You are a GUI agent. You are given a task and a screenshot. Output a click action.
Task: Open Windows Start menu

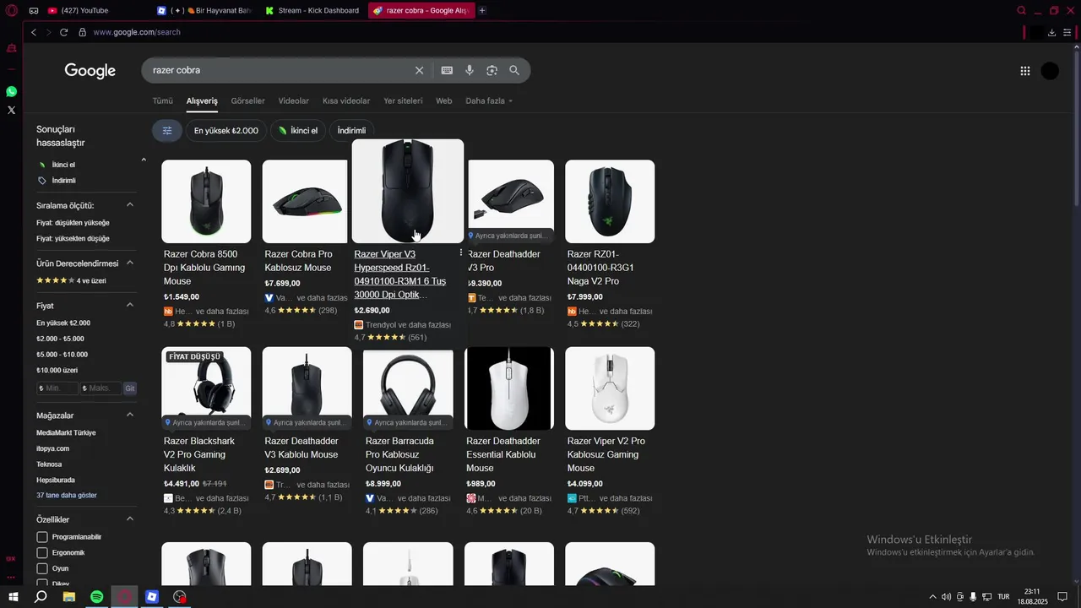coord(14,596)
